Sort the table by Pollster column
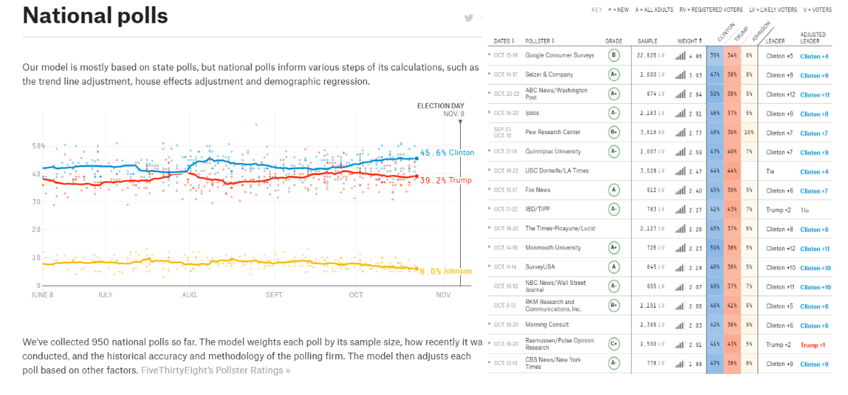The height and width of the screenshot is (395, 848). [543, 41]
